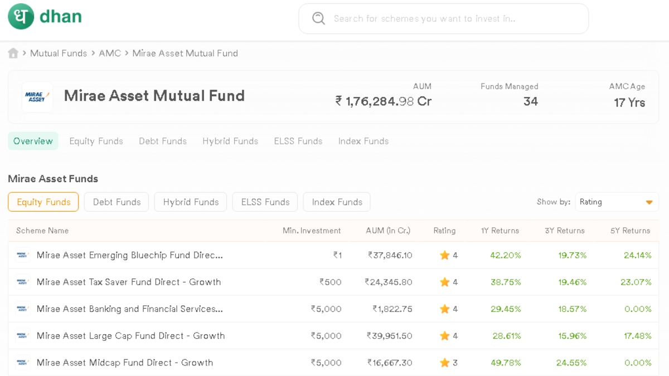The width and height of the screenshot is (669, 376).
Task: Click the orange dropdown arrow caret
Action: tap(649, 202)
